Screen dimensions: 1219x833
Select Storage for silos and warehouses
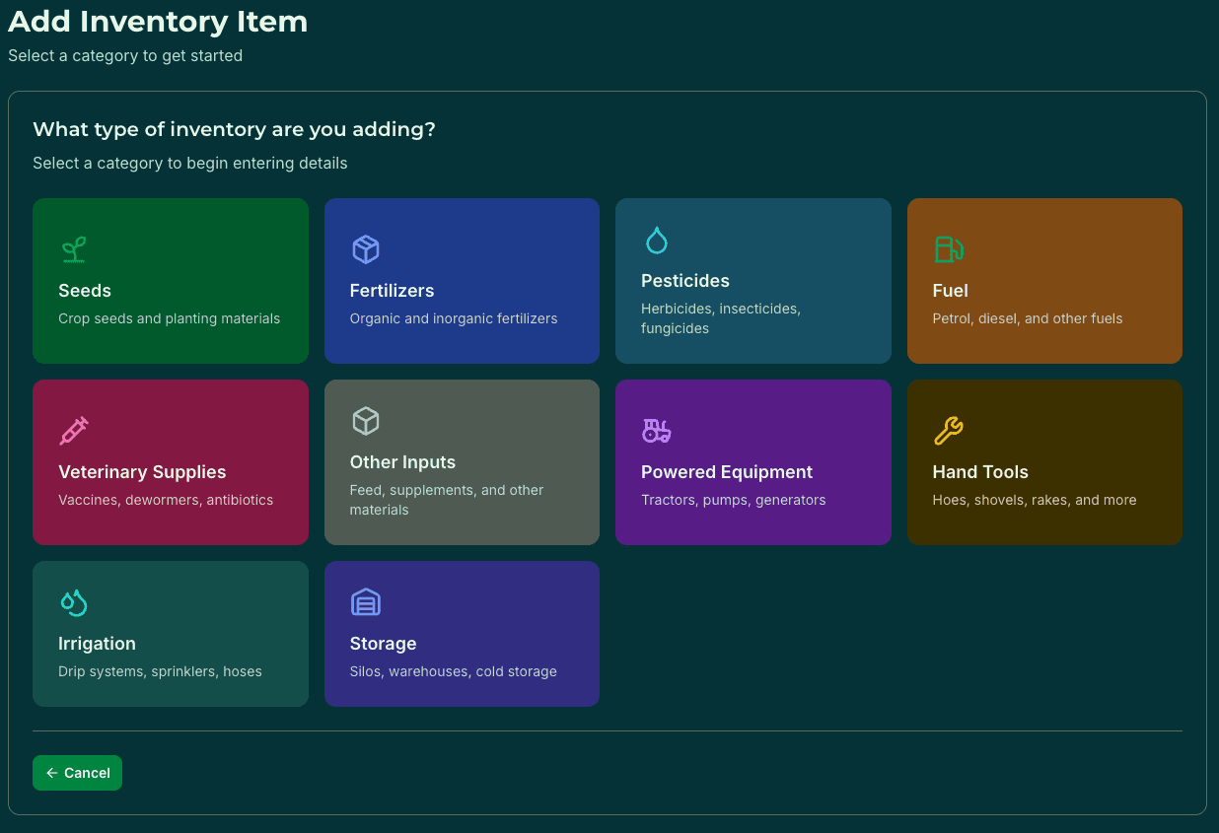(462, 634)
